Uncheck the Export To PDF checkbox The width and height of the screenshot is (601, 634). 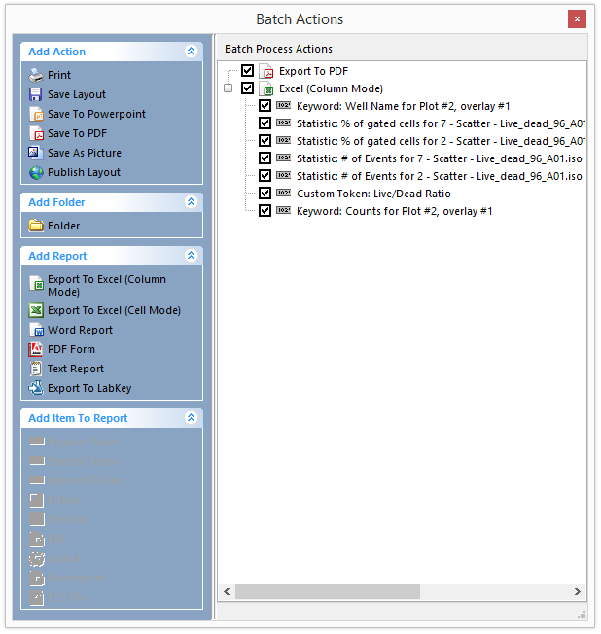(x=247, y=71)
